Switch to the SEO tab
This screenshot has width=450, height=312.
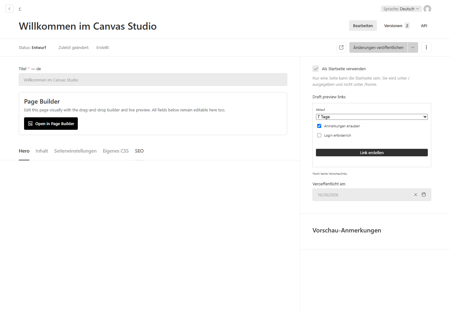click(139, 151)
